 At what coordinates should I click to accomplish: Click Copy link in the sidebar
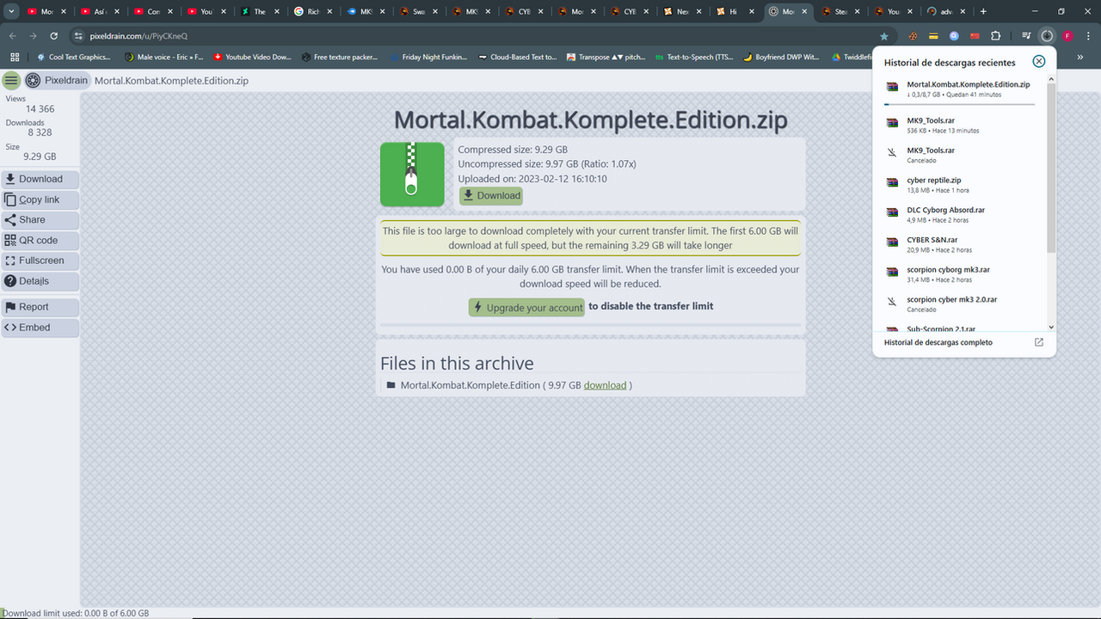pos(40,199)
